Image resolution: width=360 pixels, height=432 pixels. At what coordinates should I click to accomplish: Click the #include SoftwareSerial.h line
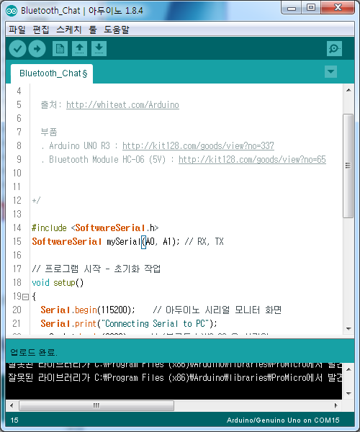point(95,228)
